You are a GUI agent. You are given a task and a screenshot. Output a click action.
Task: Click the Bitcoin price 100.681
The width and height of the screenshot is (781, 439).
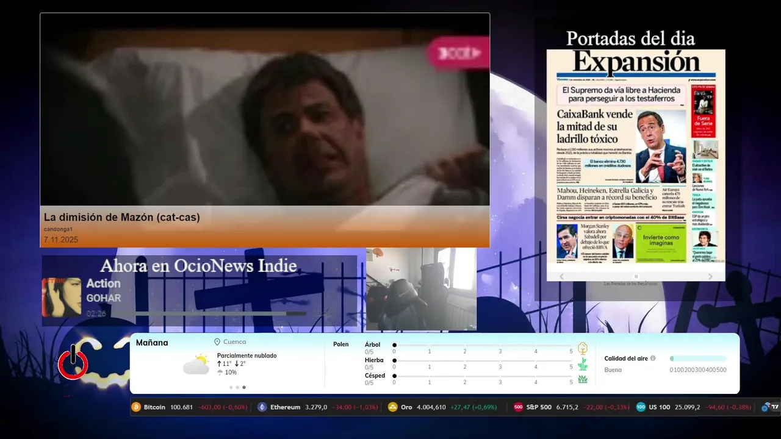(181, 407)
